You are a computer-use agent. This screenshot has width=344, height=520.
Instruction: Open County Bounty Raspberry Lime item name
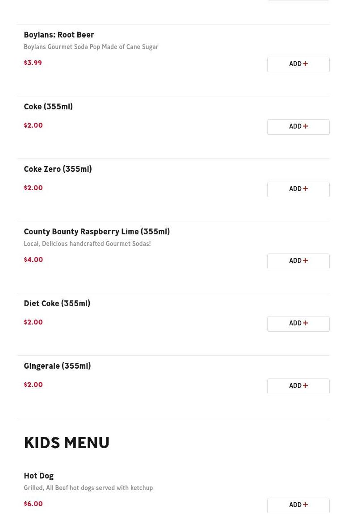[96, 232]
